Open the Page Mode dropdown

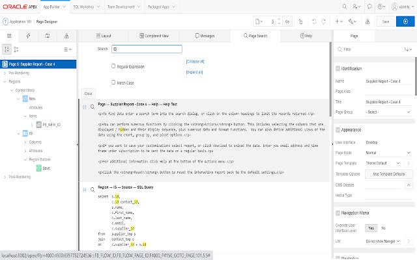388,153
